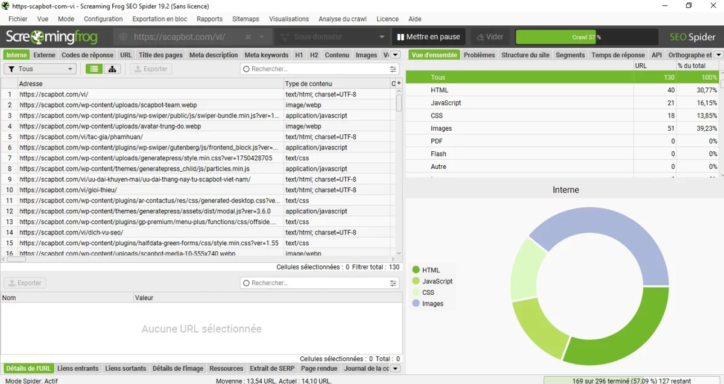Open the Ressources bottom tab

point(226,368)
